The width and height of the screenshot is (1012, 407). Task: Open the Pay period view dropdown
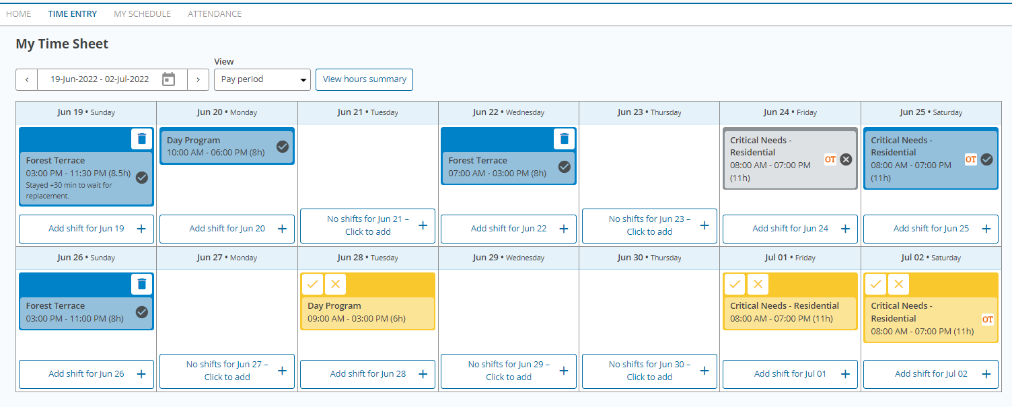(262, 79)
